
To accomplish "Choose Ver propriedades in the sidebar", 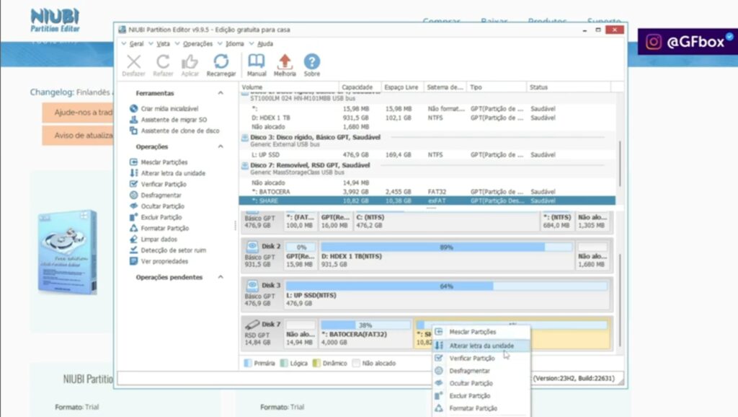I will click(159, 261).
